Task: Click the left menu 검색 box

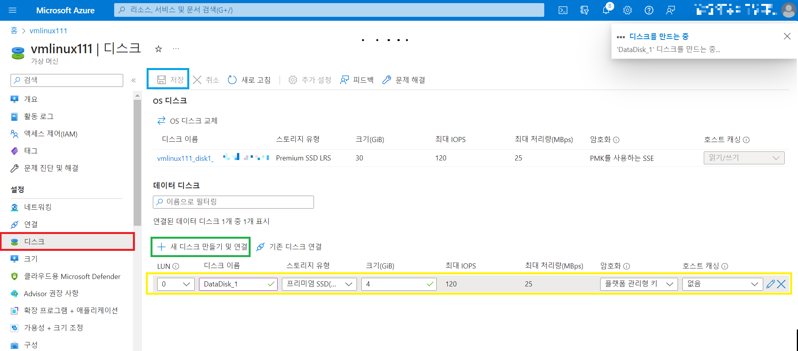Action: tap(67, 80)
